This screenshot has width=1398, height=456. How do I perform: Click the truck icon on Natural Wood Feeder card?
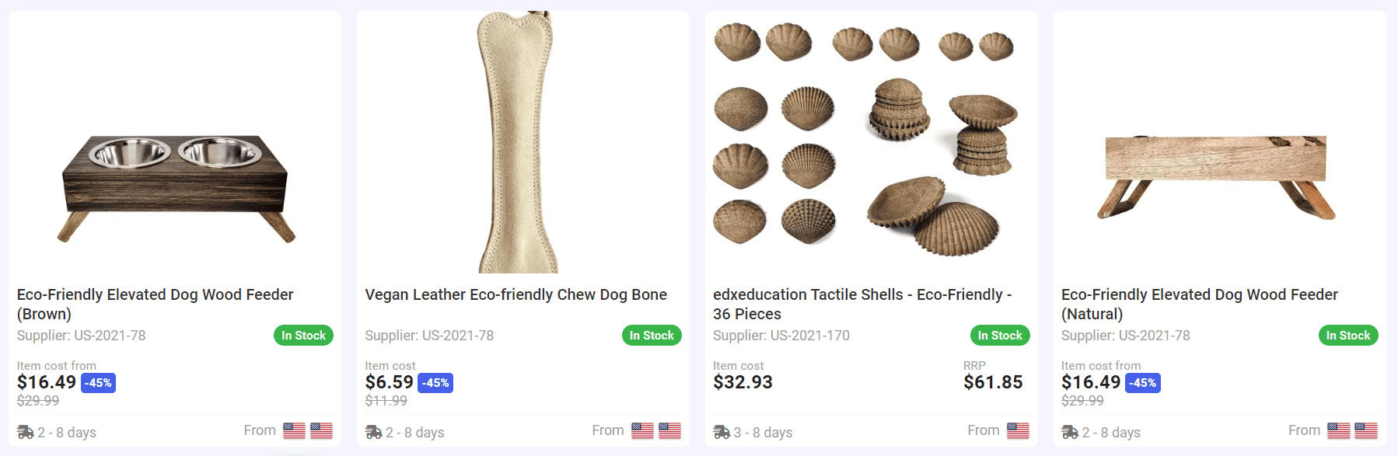(x=1069, y=433)
